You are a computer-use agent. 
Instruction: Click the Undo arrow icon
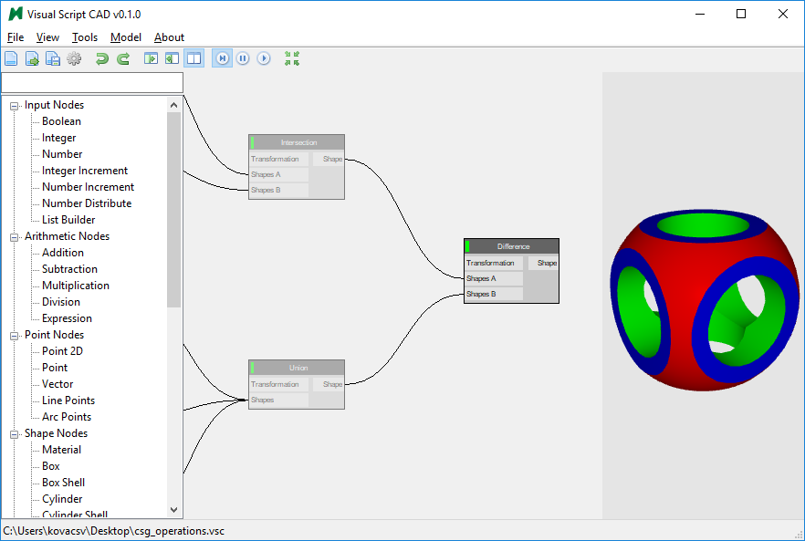101,58
